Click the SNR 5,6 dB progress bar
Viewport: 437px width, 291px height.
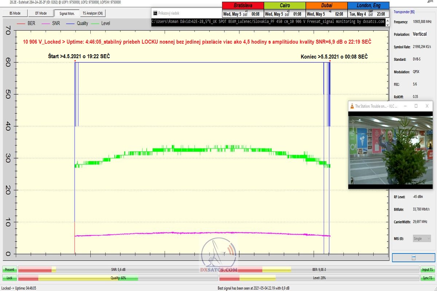tap(118, 270)
